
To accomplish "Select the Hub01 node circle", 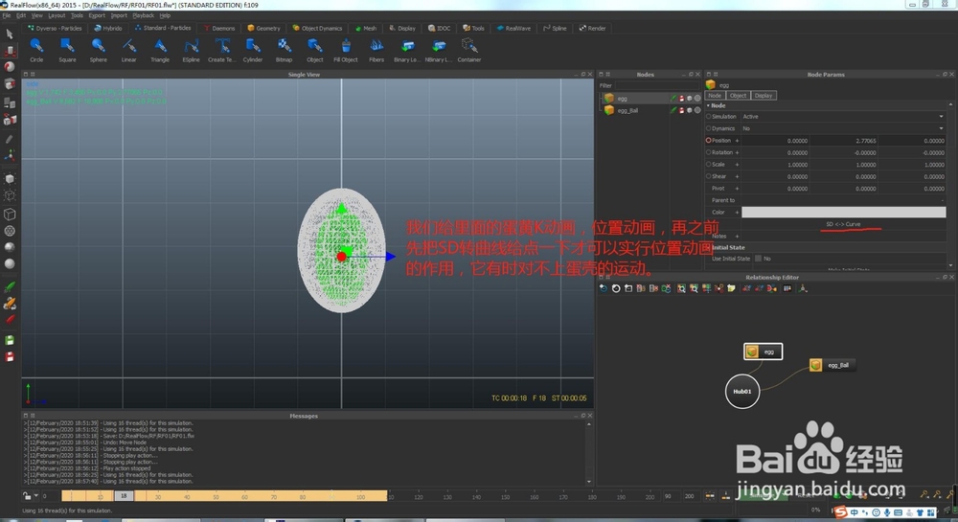I will coord(742,392).
